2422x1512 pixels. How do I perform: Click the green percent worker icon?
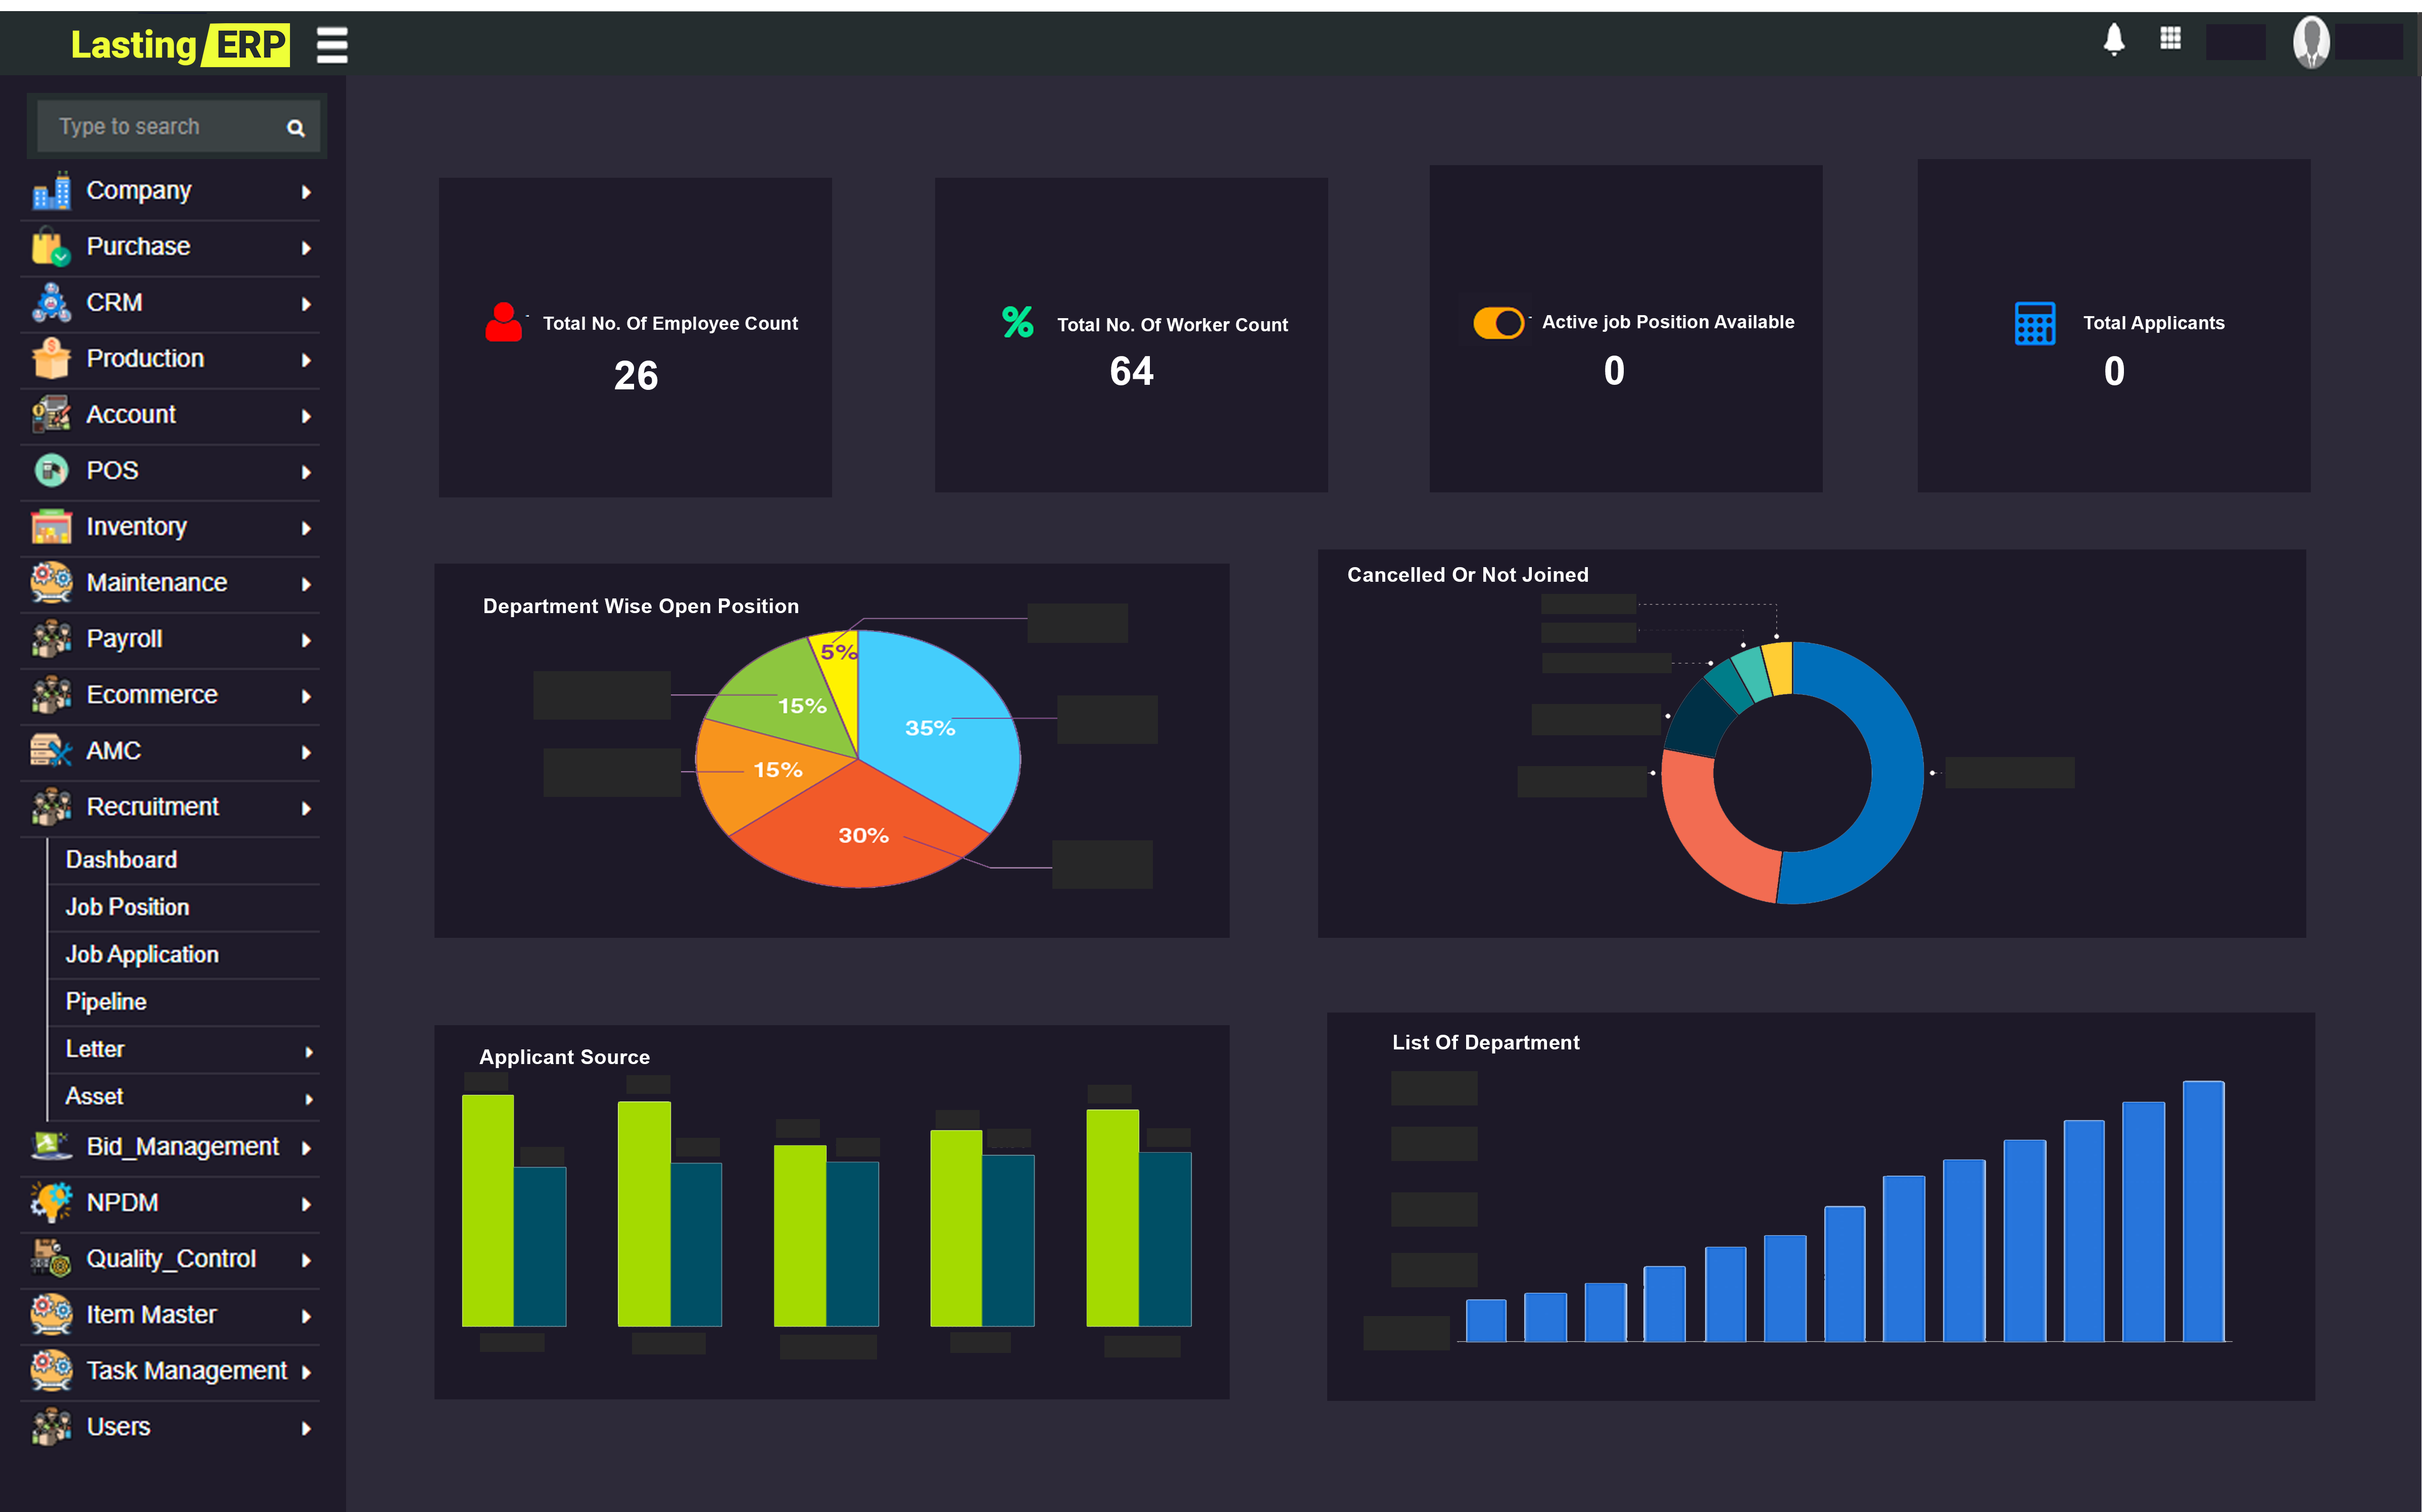tap(1018, 322)
